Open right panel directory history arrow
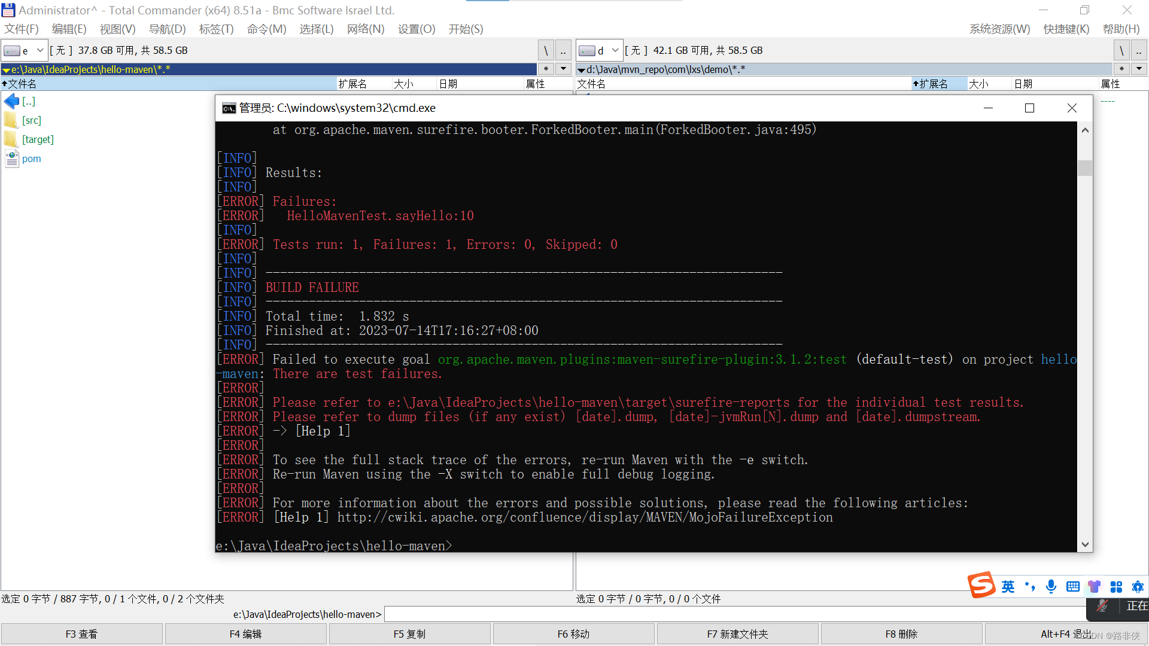 (x=1139, y=69)
